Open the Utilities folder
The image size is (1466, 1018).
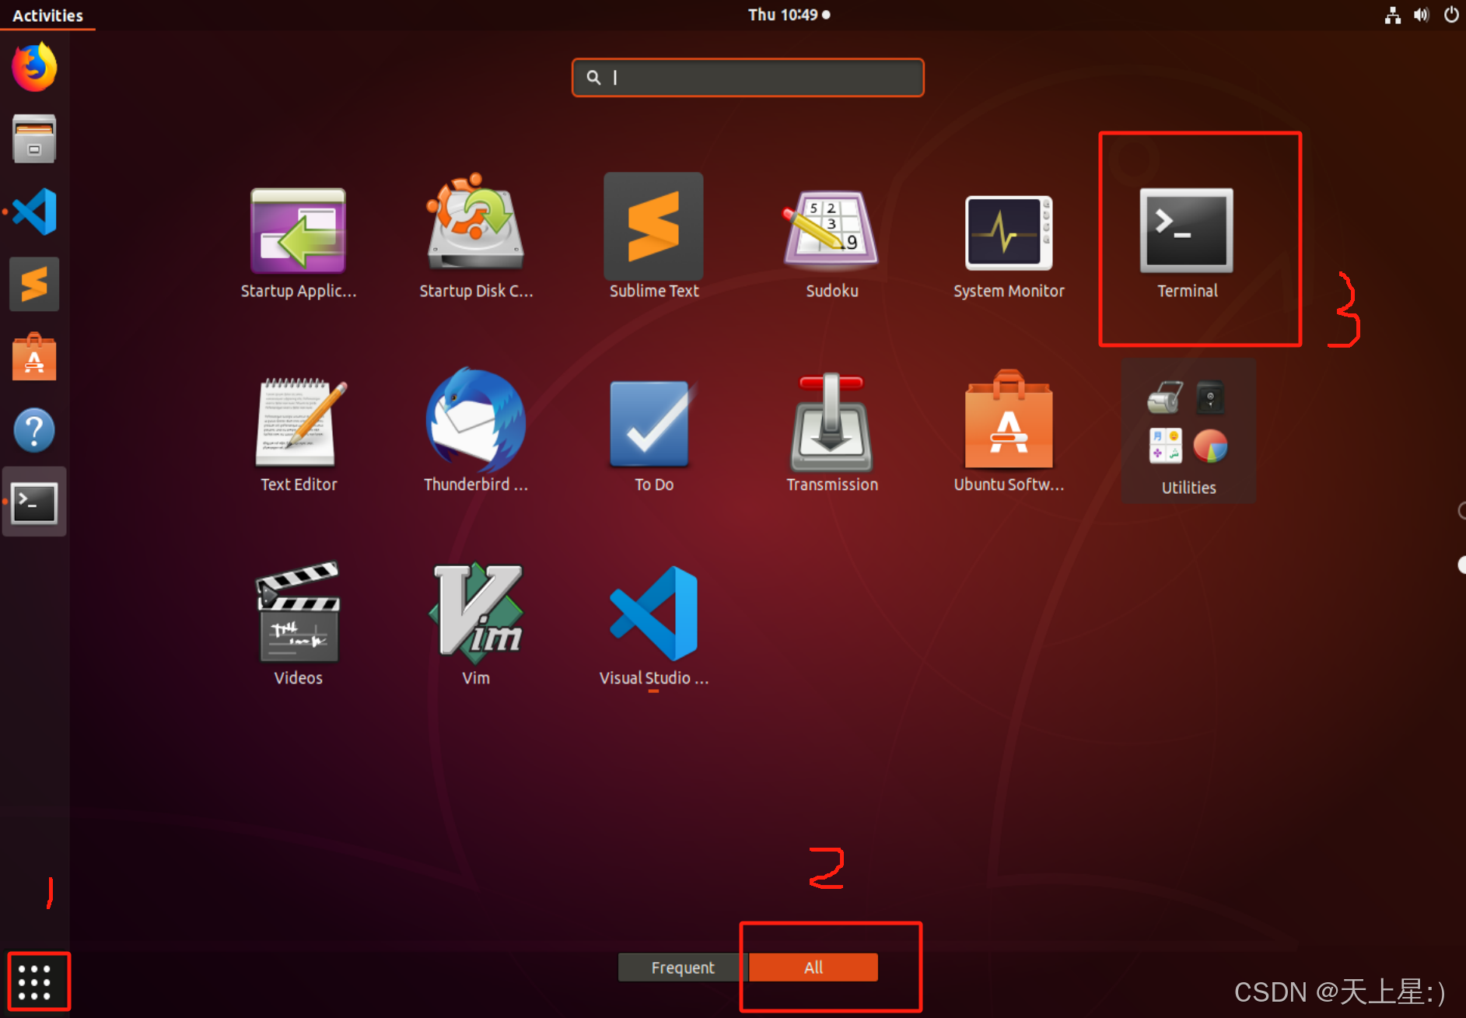coord(1188,431)
